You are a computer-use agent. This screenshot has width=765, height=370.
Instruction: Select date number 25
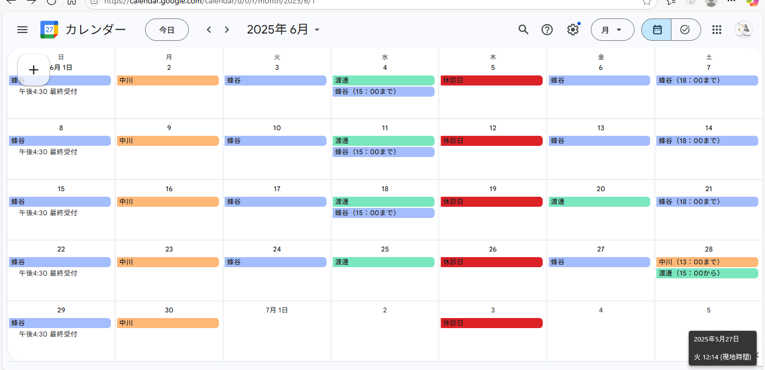385,249
